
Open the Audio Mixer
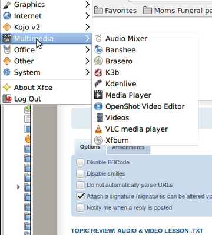pos(145,39)
